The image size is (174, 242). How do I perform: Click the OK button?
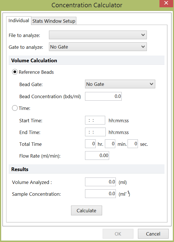coord(118,234)
